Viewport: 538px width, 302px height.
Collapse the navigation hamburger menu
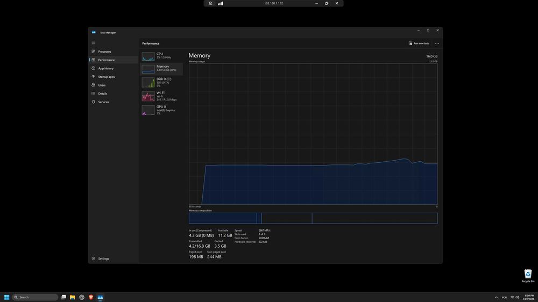(93, 43)
